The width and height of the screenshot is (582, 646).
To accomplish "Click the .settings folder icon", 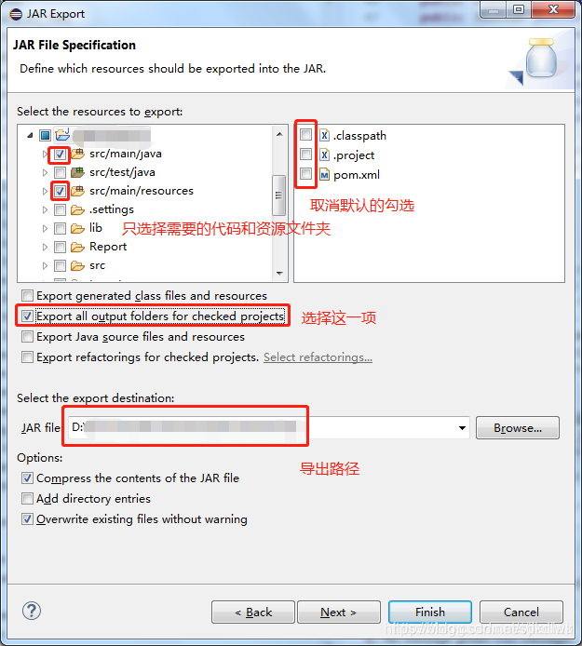I will [78, 209].
